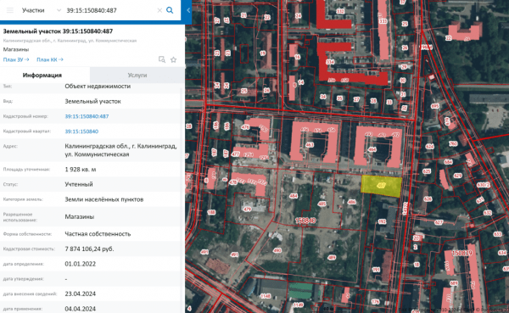Click the heading Земельный участок 39:15:150840:487

[x=58, y=31]
